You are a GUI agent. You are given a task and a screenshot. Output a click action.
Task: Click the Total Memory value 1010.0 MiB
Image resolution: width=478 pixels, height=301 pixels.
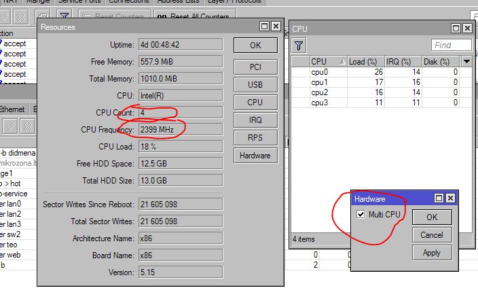tap(181, 79)
